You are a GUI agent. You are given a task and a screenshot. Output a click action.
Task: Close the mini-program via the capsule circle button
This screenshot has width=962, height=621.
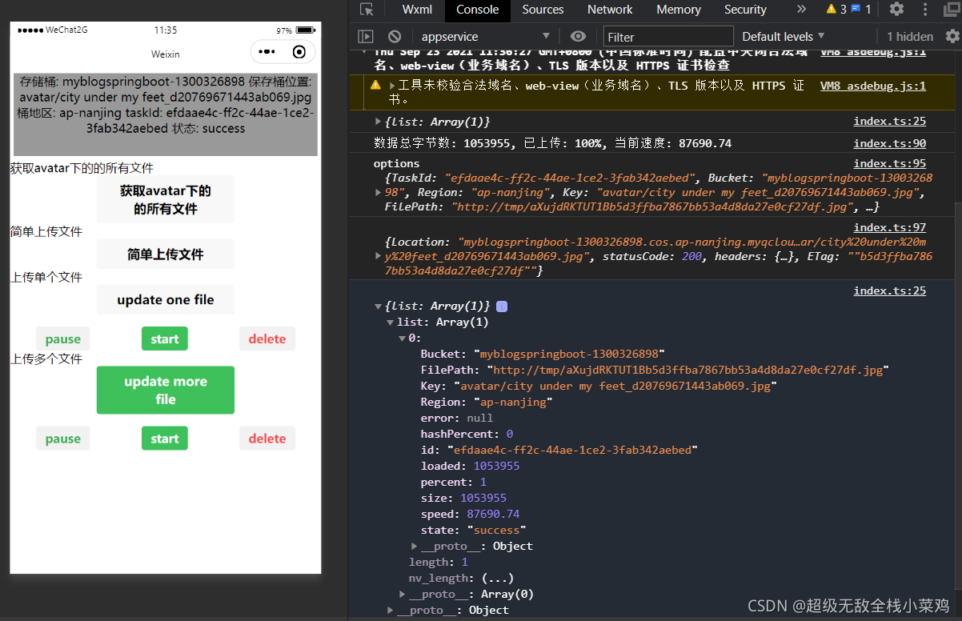299,52
